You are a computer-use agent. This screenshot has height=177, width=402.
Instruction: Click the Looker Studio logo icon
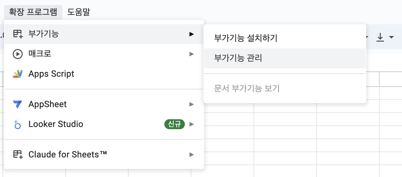coord(18,125)
